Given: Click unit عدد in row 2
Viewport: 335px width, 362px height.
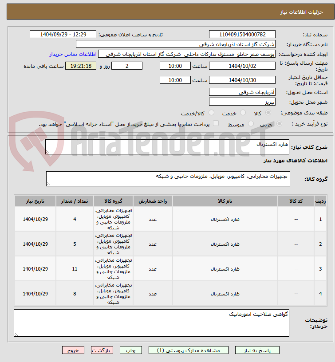Looking at the screenshot, I should click(153, 244).
